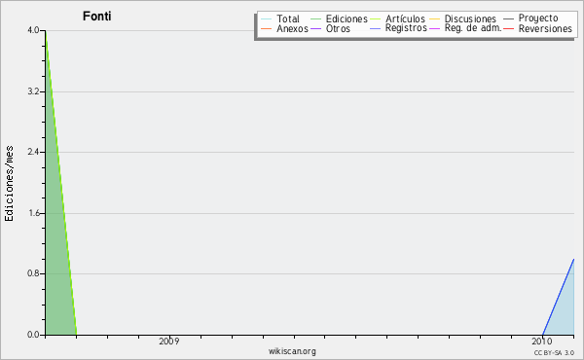Click the 0.8 y-axis value

(x=33, y=273)
